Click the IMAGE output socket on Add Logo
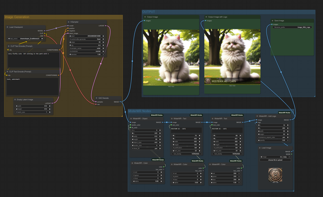 coord(290,120)
